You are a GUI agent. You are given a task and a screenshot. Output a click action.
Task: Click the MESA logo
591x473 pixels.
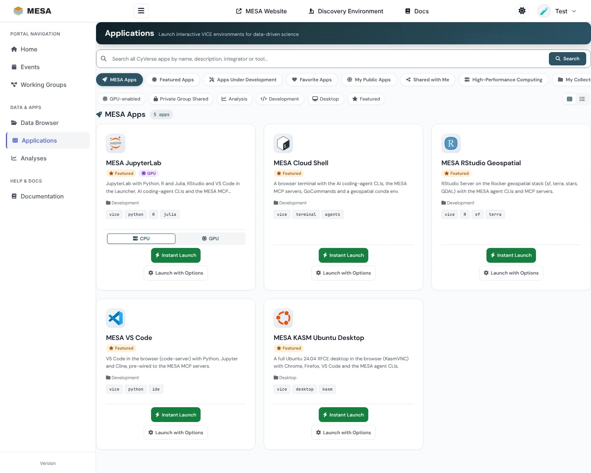32,11
